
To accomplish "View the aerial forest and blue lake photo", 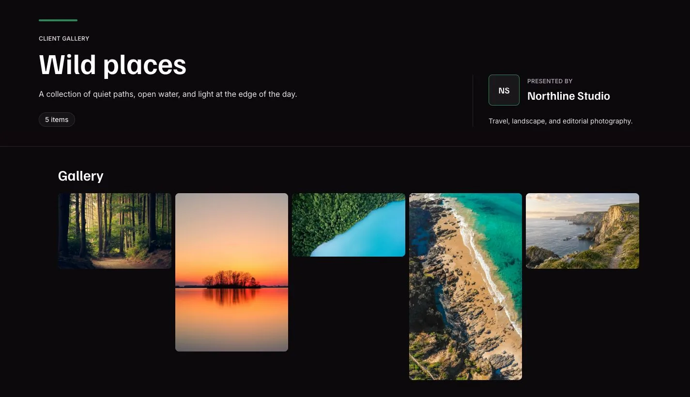I will 349,225.
